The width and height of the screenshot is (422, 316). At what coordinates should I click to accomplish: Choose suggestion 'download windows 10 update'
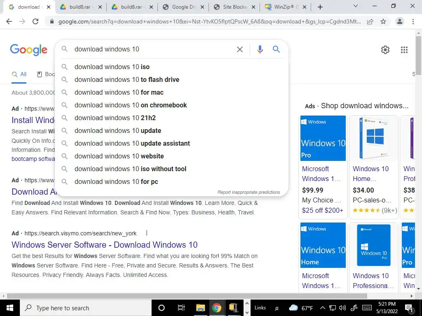click(x=171, y=130)
